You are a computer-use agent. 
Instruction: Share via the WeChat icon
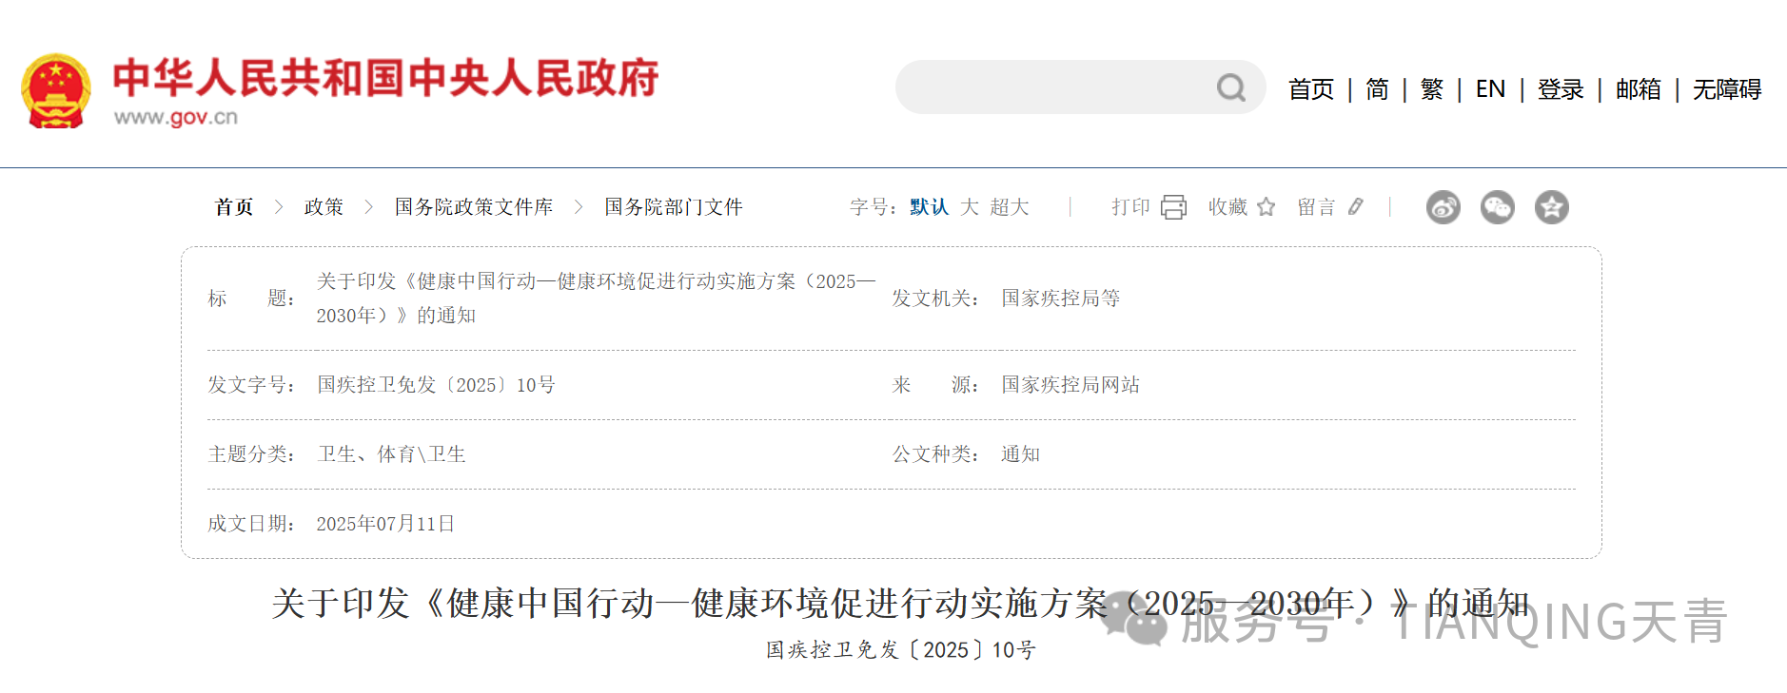click(1497, 207)
